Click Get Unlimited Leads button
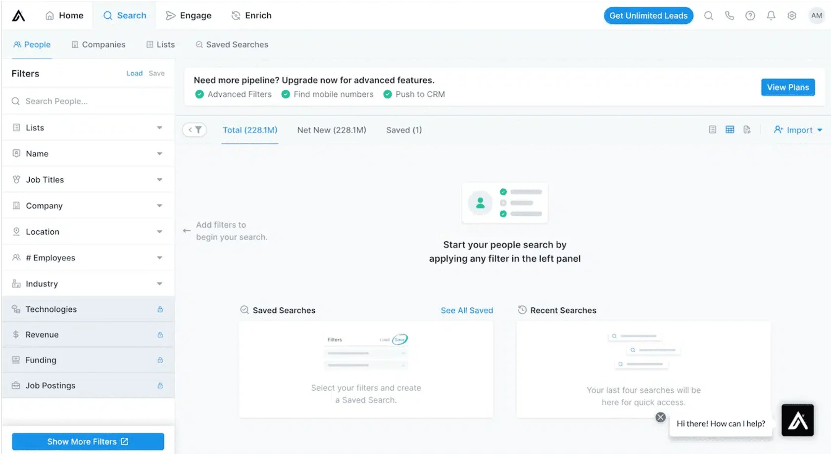Image resolution: width=832 pixels, height=455 pixels. (648, 16)
